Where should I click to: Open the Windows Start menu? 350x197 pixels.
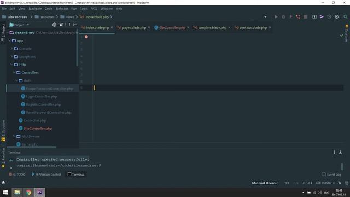point(5,192)
